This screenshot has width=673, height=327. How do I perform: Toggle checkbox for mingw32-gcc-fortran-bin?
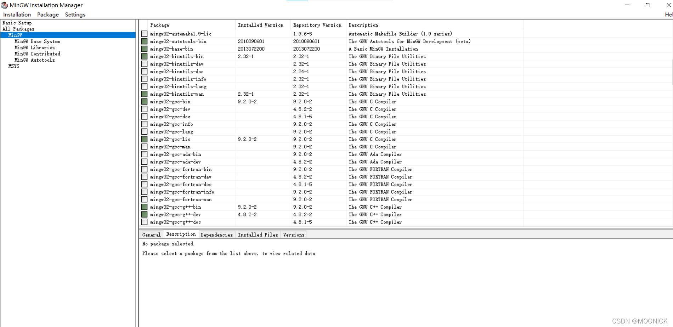tap(144, 169)
